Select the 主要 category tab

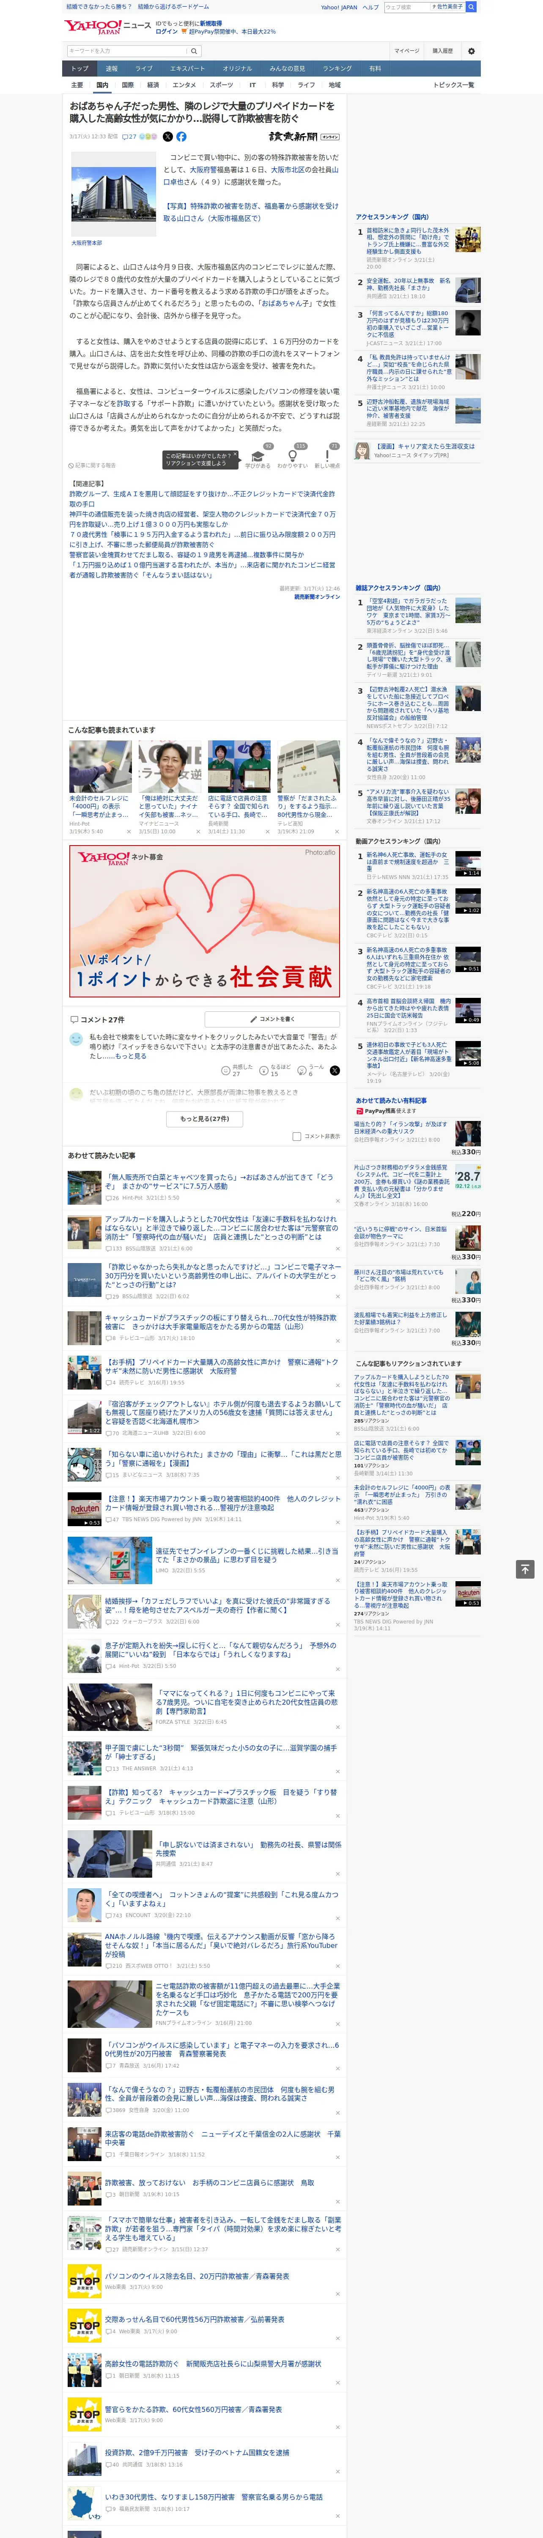pyautogui.click(x=77, y=85)
